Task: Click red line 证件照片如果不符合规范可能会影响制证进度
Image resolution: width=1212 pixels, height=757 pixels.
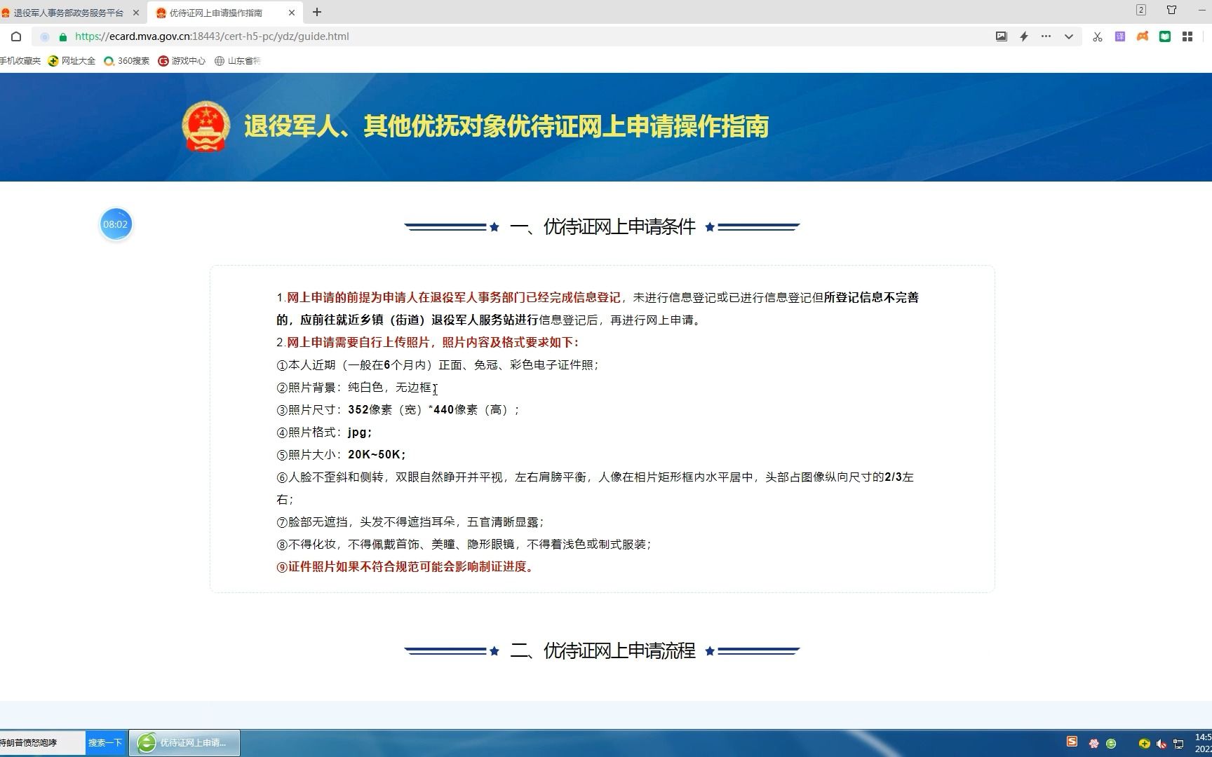Action: coord(405,567)
